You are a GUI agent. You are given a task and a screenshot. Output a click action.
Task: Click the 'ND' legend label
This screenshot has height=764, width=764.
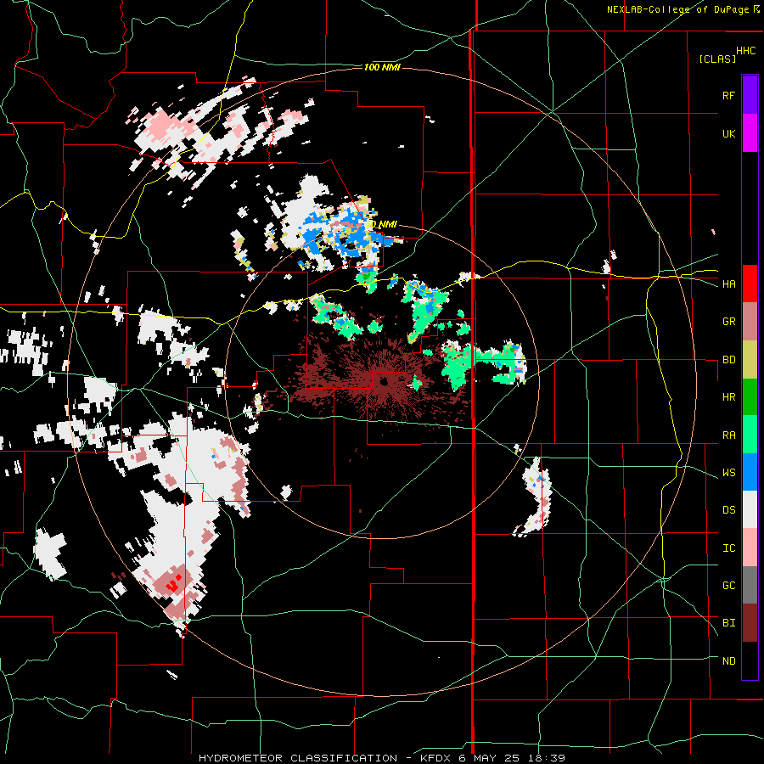pyautogui.click(x=728, y=661)
